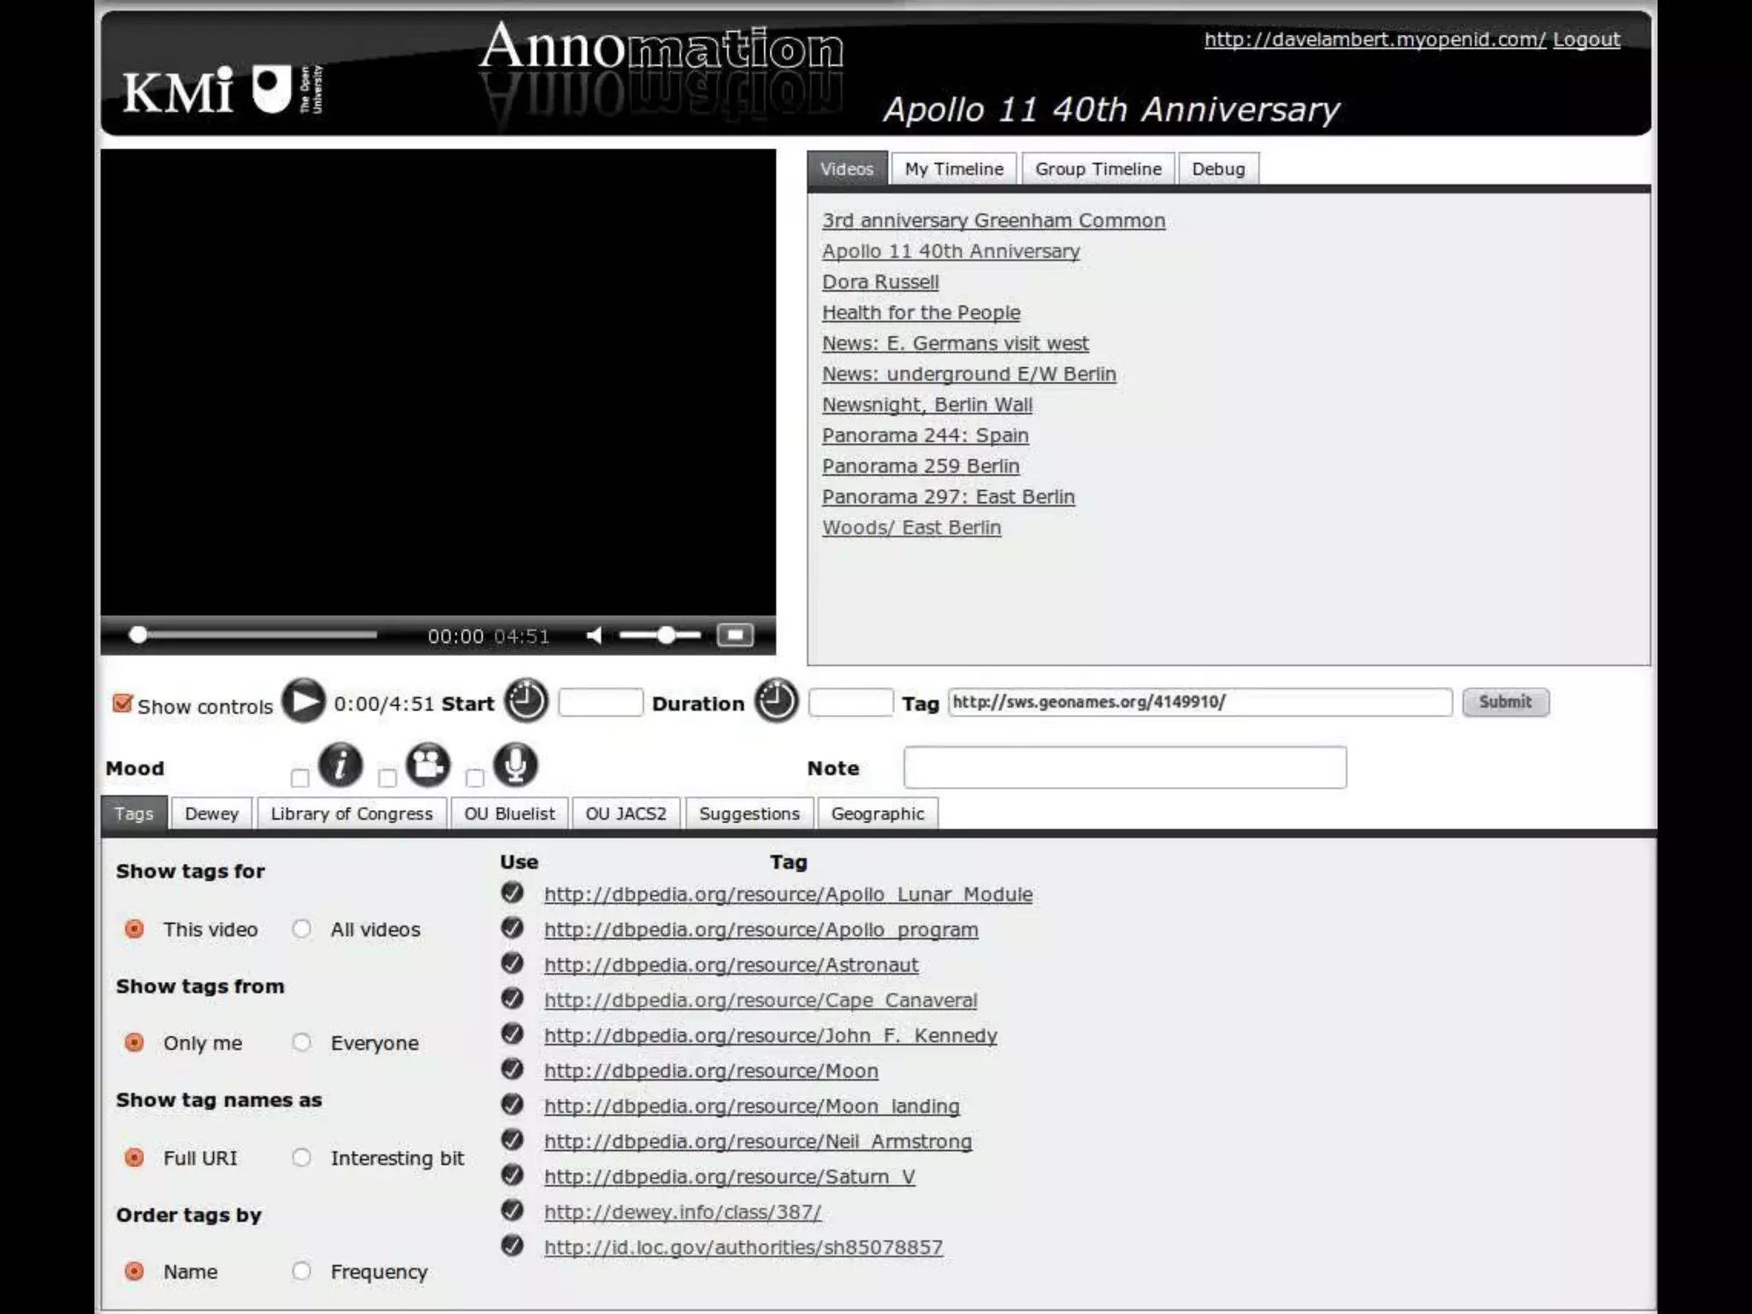Click the Duration clock icon
The height and width of the screenshot is (1314, 1752).
(776, 701)
